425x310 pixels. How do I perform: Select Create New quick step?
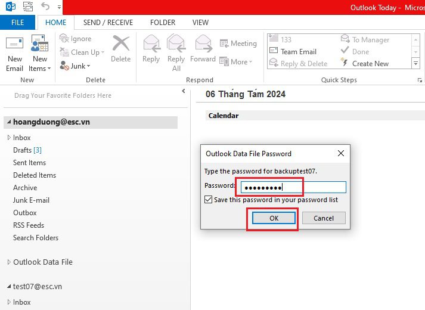tap(365, 63)
